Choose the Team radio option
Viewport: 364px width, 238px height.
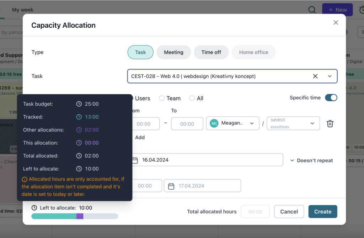(x=170, y=98)
